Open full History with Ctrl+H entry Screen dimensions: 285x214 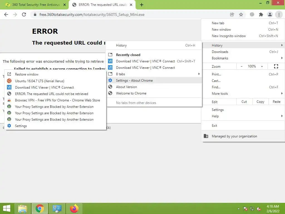pyautogui.click(x=154, y=45)
